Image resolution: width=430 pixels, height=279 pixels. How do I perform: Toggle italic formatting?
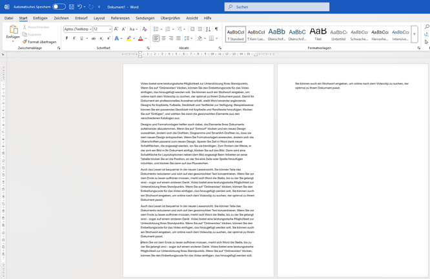[x=74, y=39]
